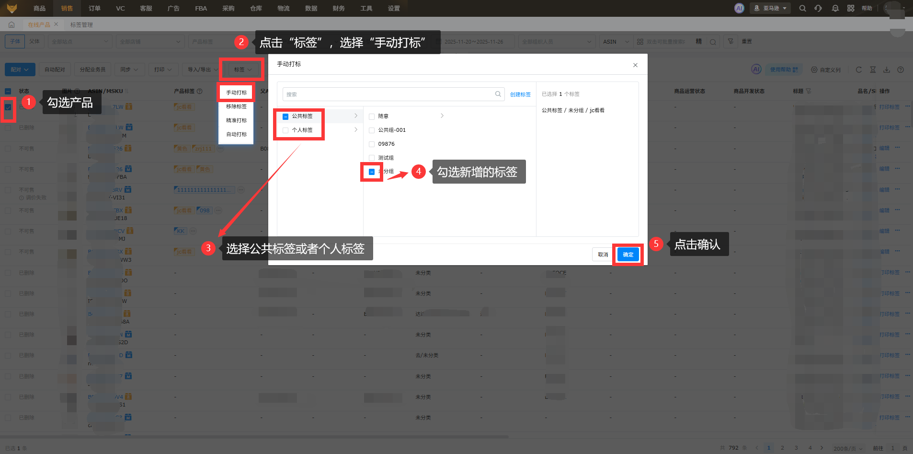
Task: Click 取消 to cancel tagging
Action: tap(603, 255)
